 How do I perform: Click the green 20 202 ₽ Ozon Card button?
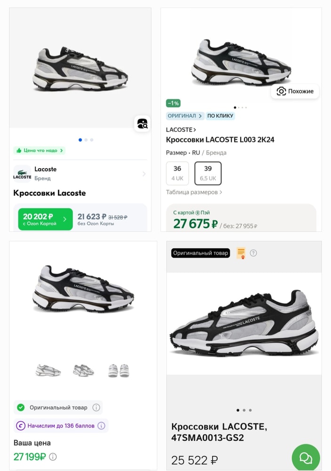pos(45,219)
